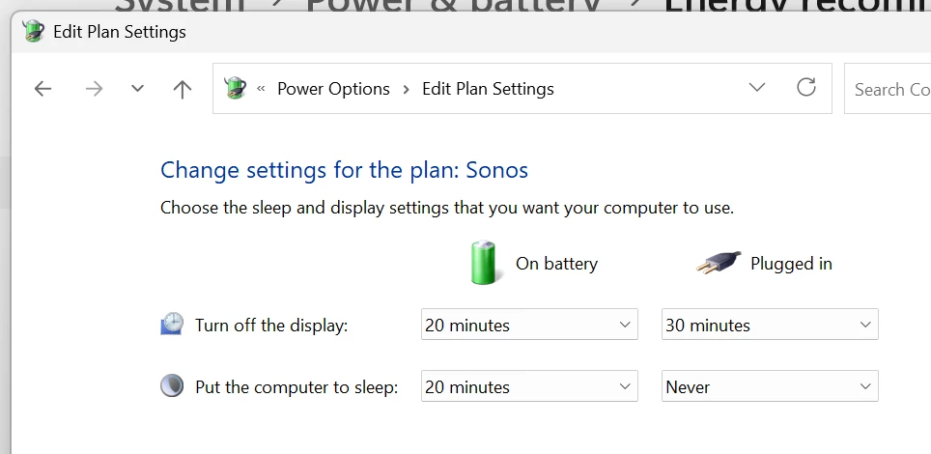Click the Up one level arrow

182,89
